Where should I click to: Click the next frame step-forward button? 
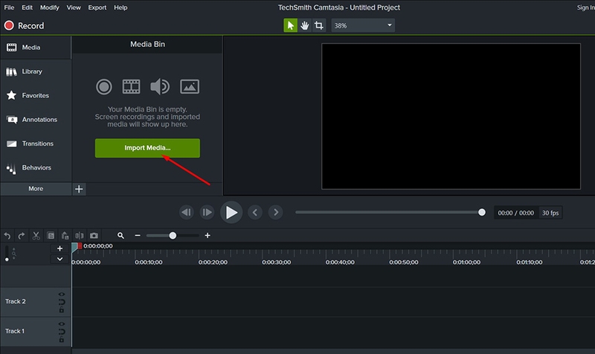pyautogui.click(x=207, y=212)
